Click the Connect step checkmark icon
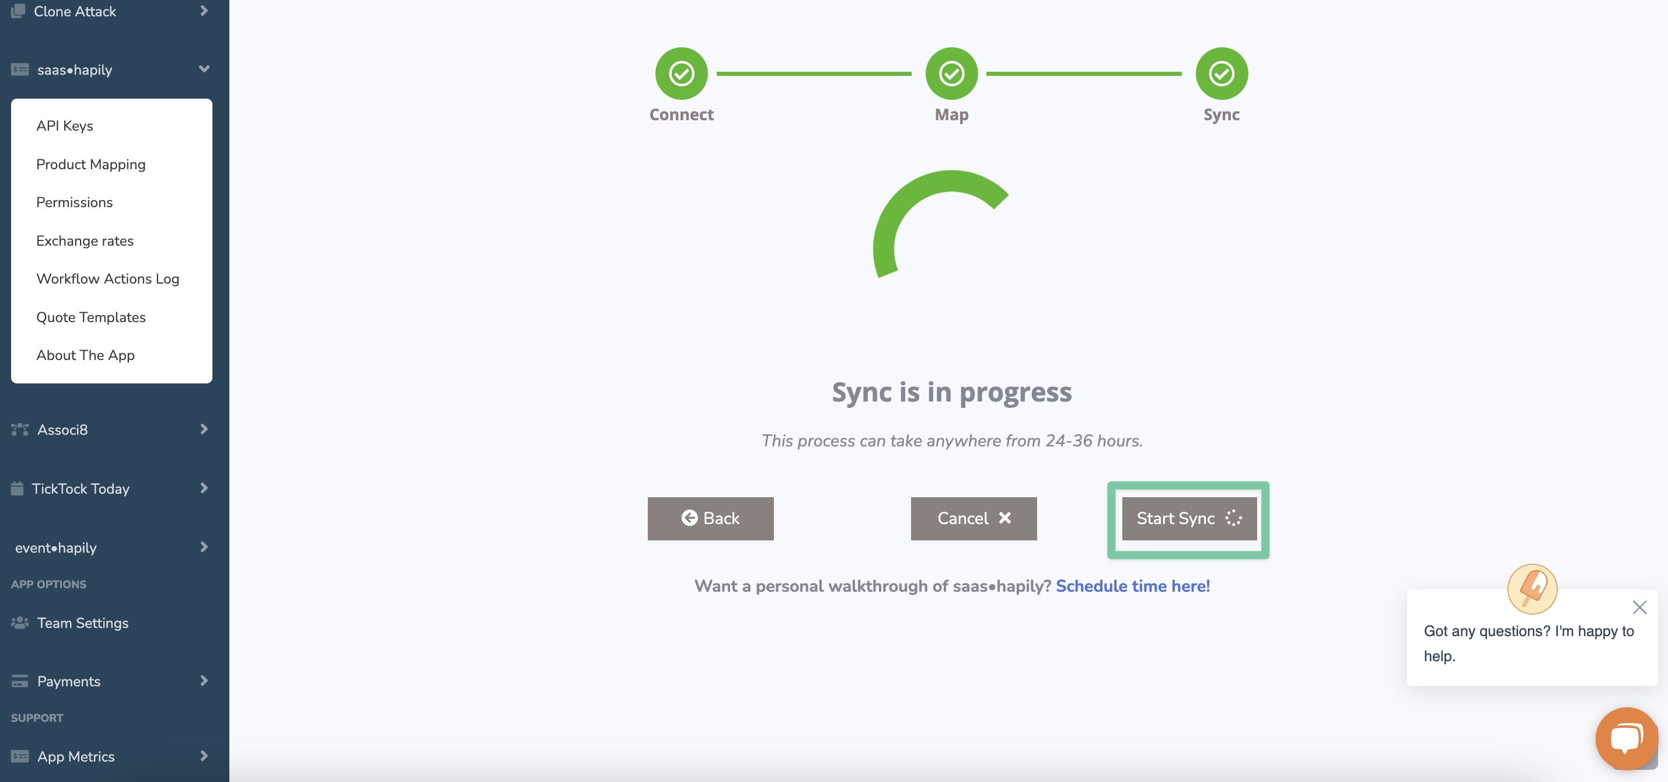This screenshot has height=782, width=1668. click(681, 73)
